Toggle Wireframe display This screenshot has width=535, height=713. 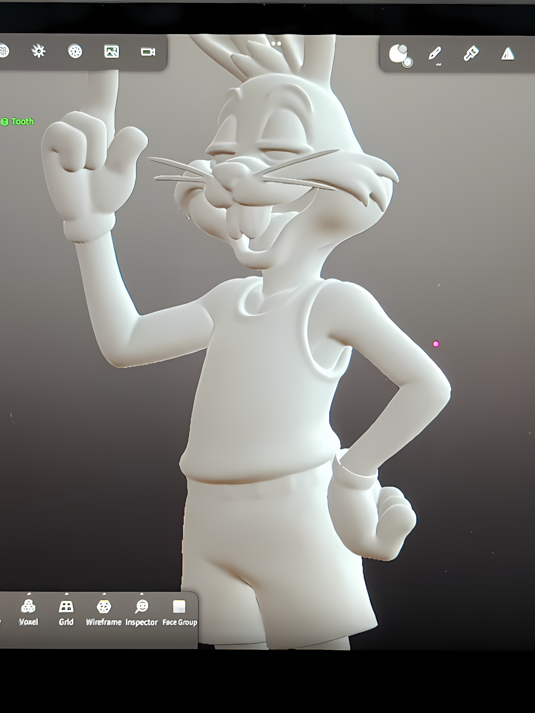point(104,612)
